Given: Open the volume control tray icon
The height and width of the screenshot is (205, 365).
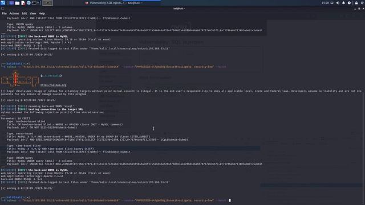Looking at the screenshot, I should point(338,3).
